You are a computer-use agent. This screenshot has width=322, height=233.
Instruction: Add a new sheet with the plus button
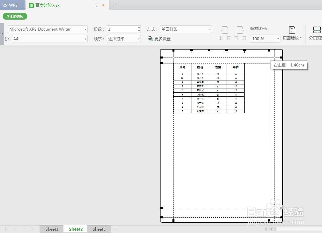[115, 229]
